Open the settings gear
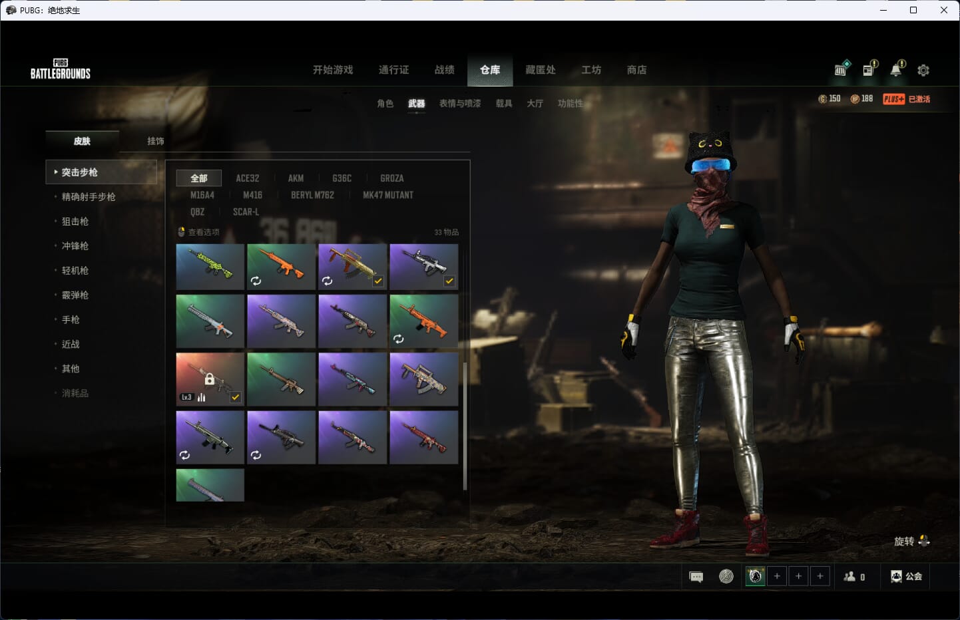Image resolution: width=960 pixels, height=620 pixels. 923,70
